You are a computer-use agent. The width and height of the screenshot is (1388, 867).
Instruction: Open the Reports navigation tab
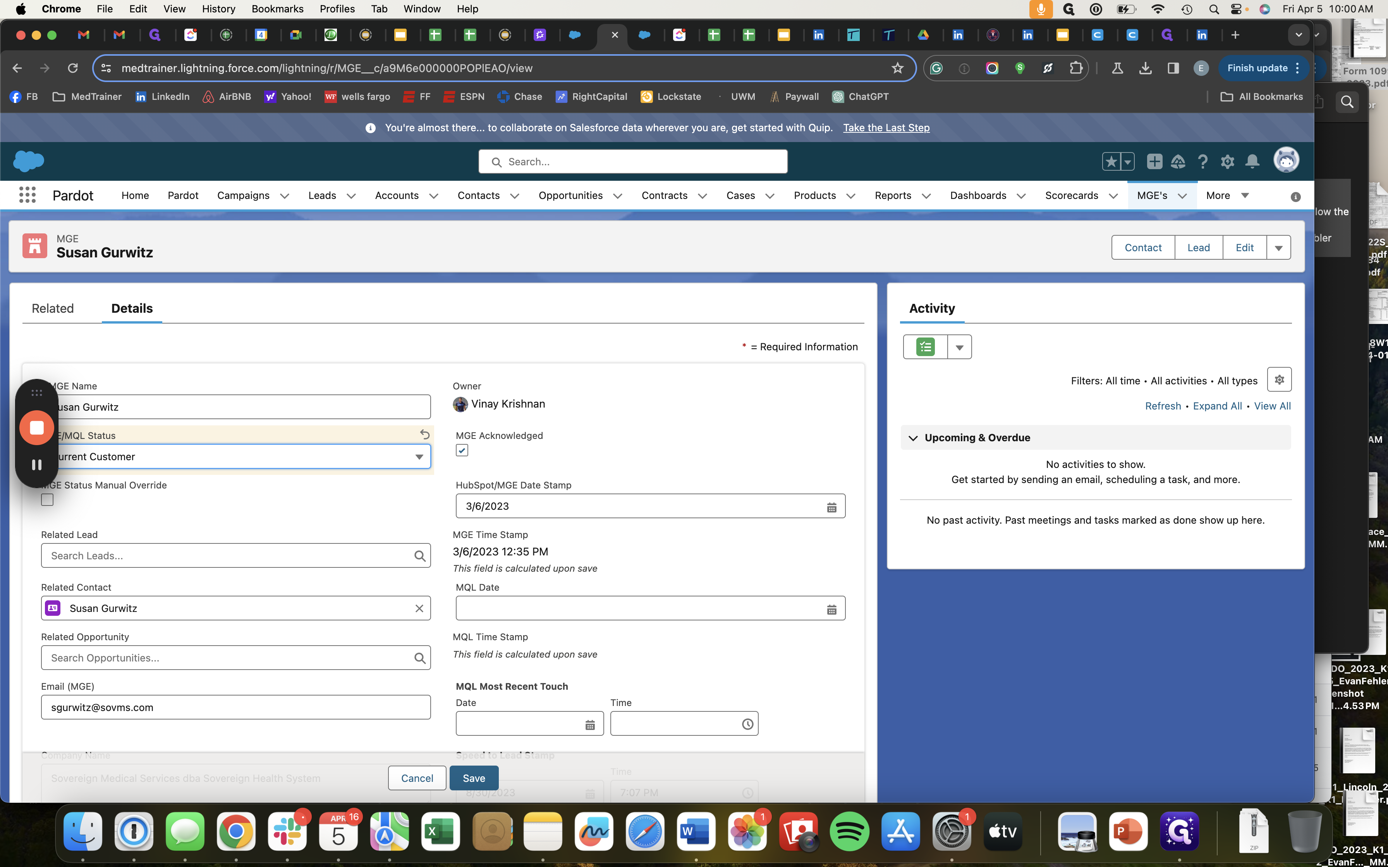(892, 195)
